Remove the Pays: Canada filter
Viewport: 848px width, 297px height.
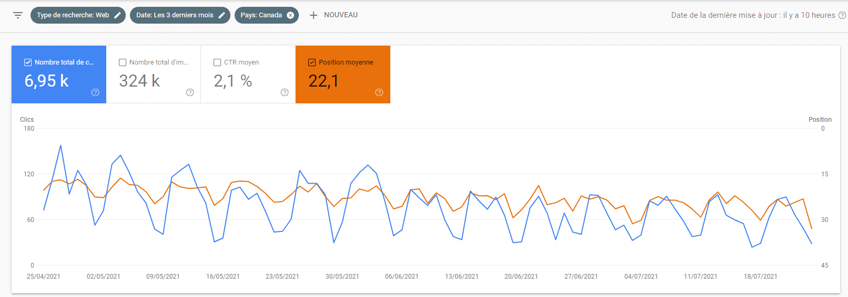pos(290,15)
